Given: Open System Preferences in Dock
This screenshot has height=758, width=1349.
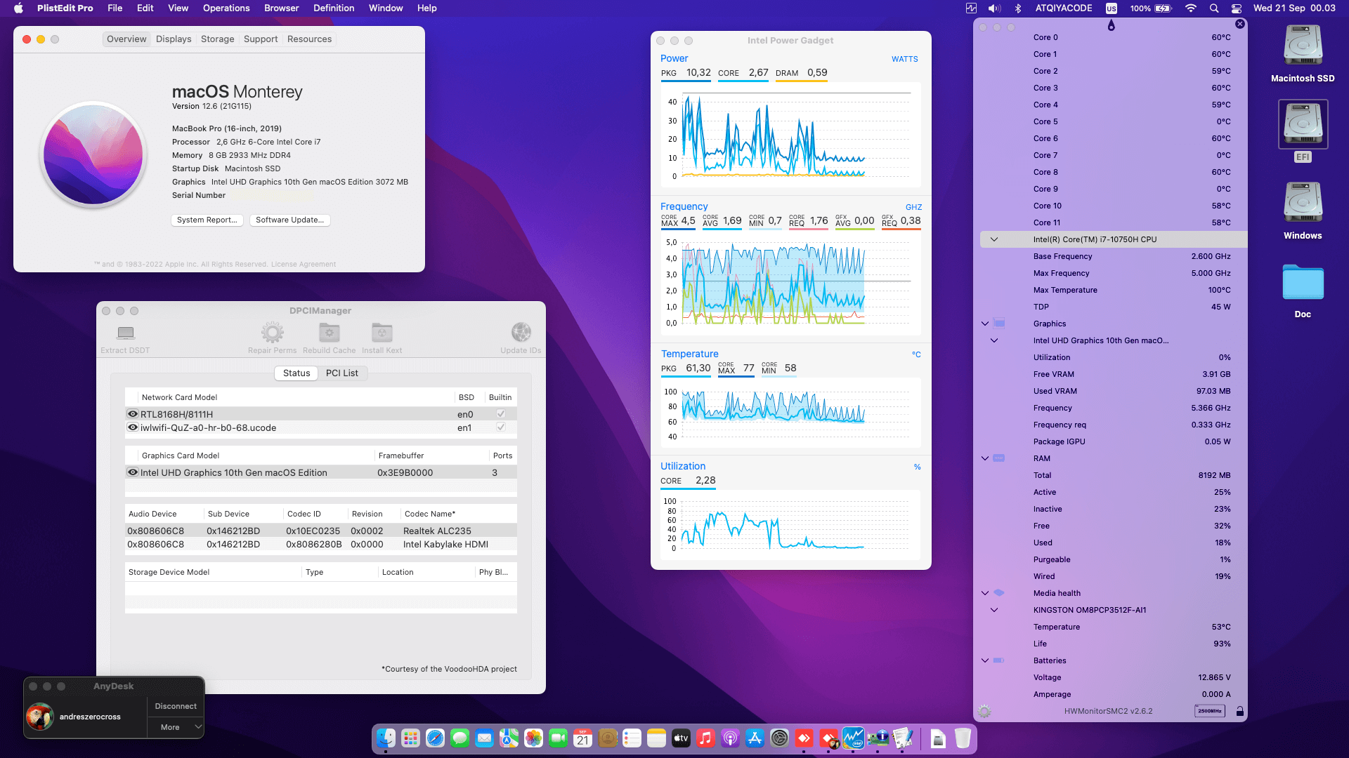Looking at the screenshot, I should pos(779,738).
